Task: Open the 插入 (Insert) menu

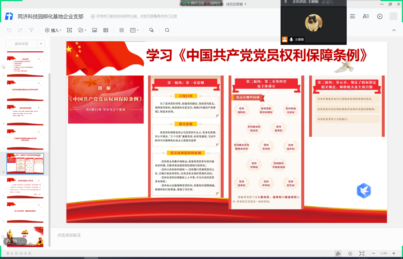Action: [x=53, y=30]
